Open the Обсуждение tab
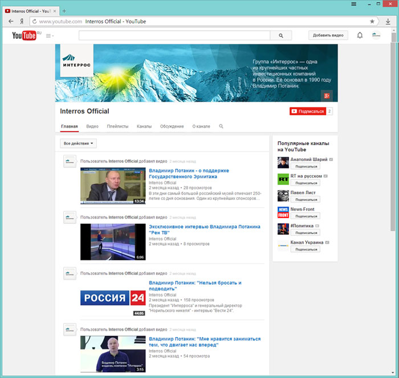399x378 pixels. (x=172, y=126)
